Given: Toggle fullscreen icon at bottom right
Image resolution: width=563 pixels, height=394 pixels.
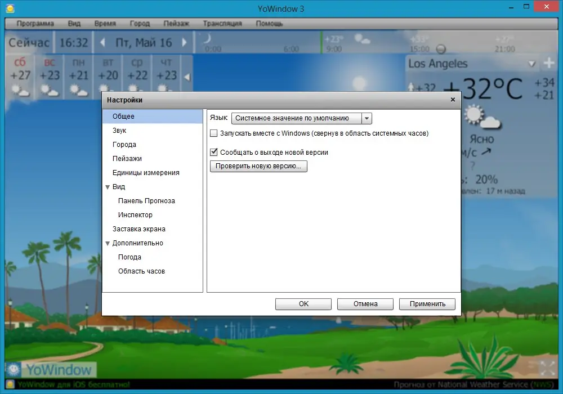Looking at the screenshot, I should [x=548, y=368].
